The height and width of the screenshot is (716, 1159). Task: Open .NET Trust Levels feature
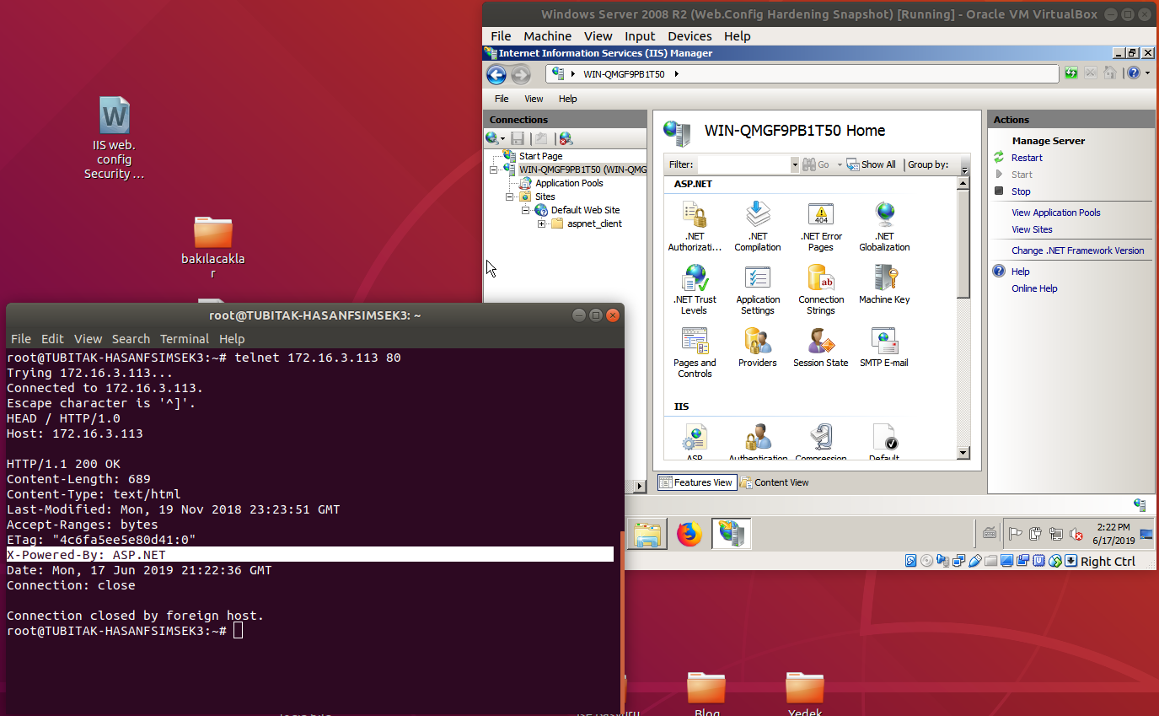pos(695,289)
